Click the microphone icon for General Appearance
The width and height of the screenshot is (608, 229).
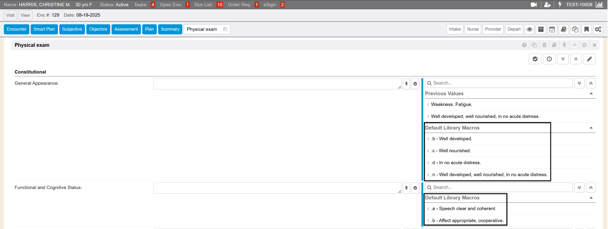(x=406, y=84)
